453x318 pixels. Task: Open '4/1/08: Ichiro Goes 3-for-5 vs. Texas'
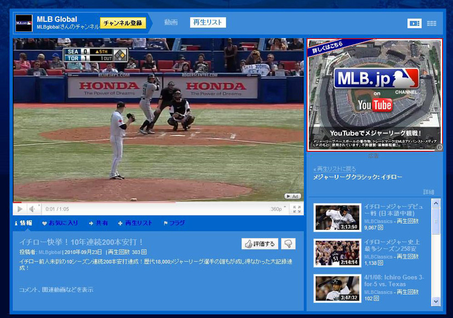click(394, 281)
